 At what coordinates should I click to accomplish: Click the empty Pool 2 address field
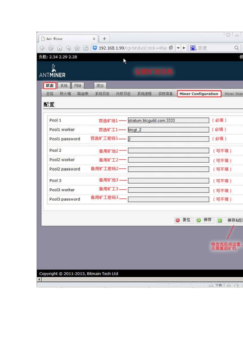[169, 150]
